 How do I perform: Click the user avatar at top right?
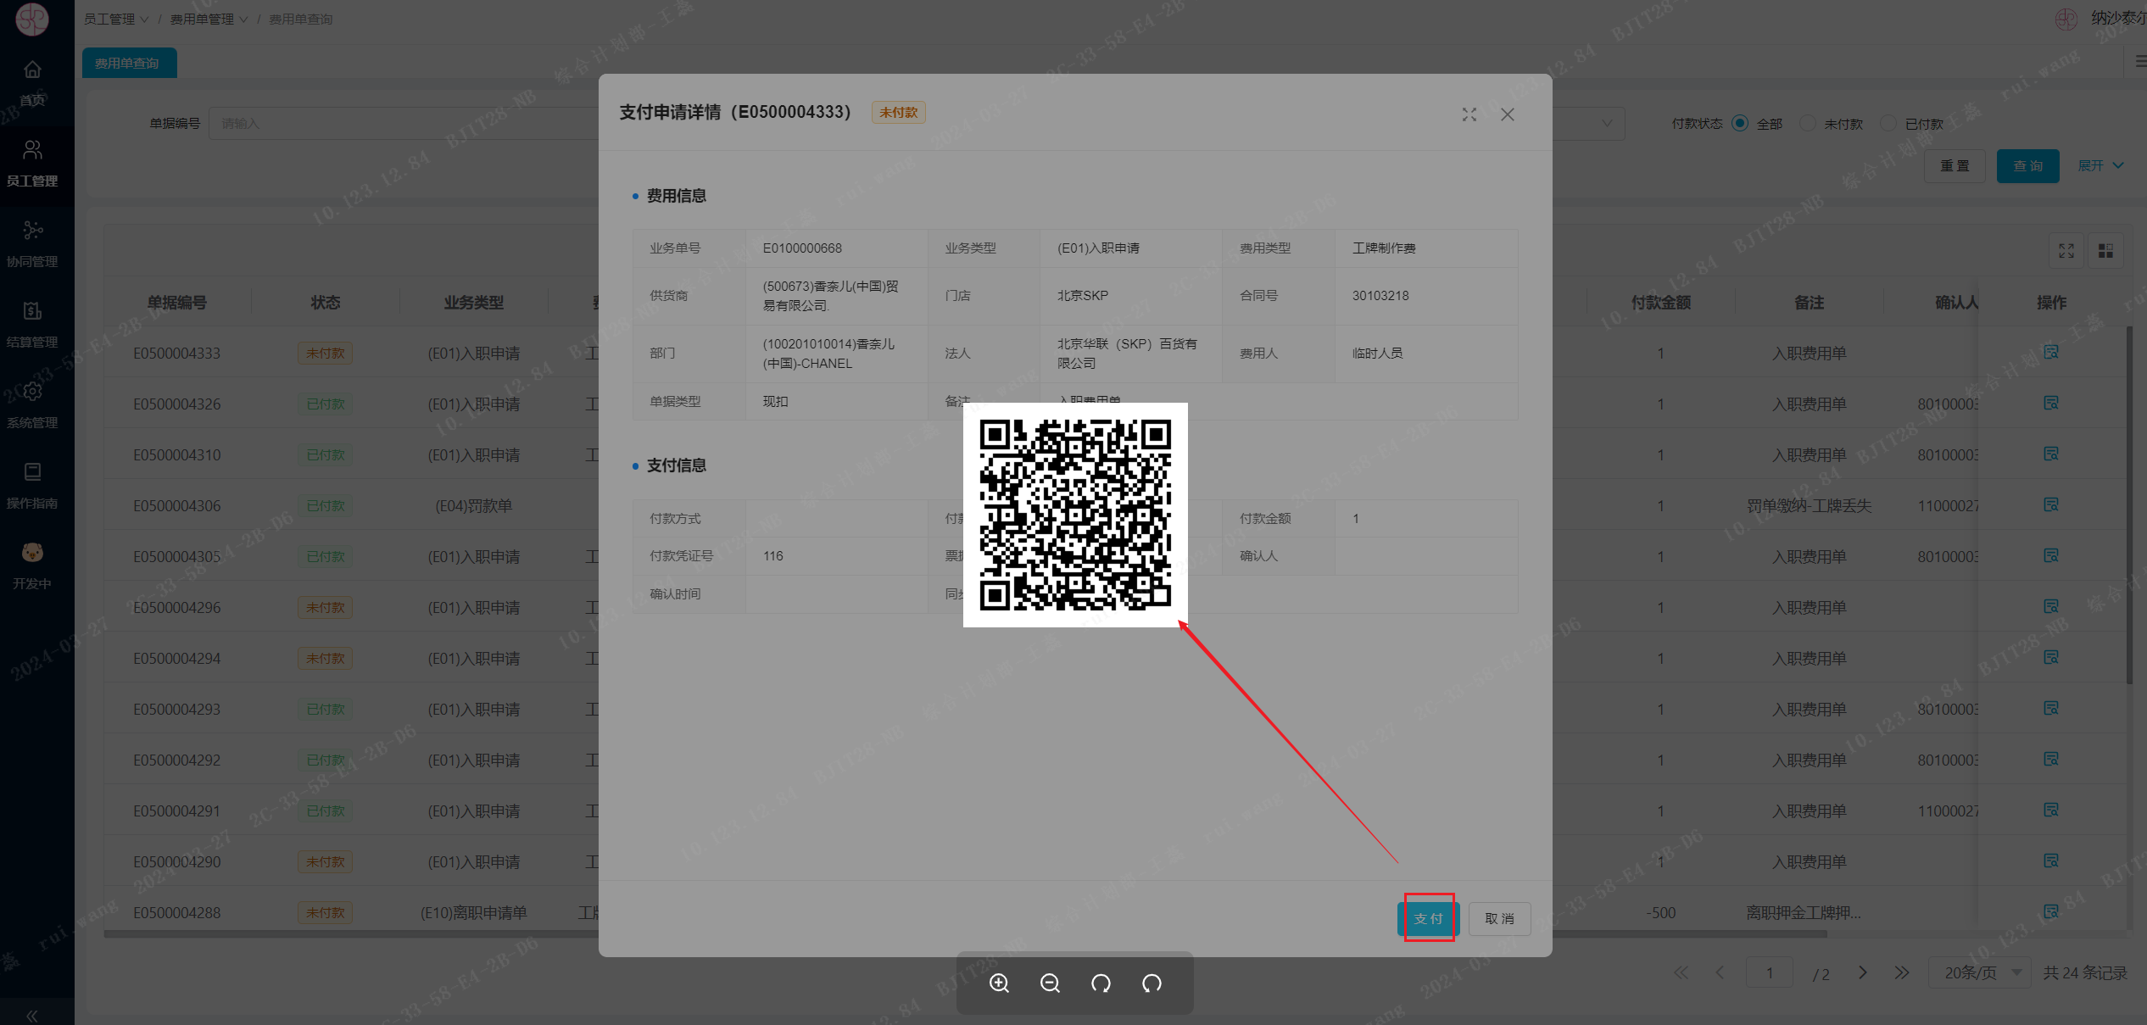[x=2066, y=19]
